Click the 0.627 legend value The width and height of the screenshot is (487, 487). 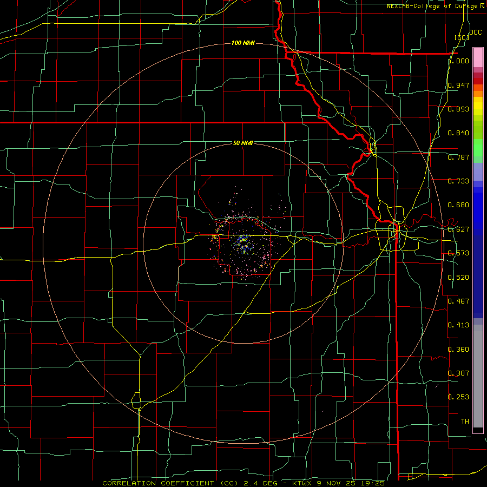pos(458,229)
